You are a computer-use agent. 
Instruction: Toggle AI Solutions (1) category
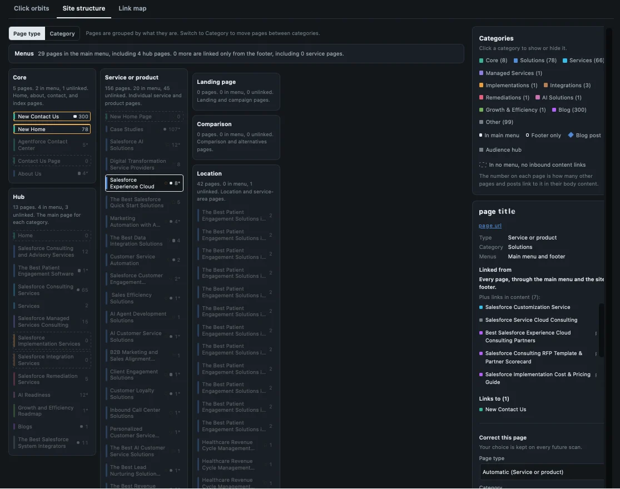point(558,98)
